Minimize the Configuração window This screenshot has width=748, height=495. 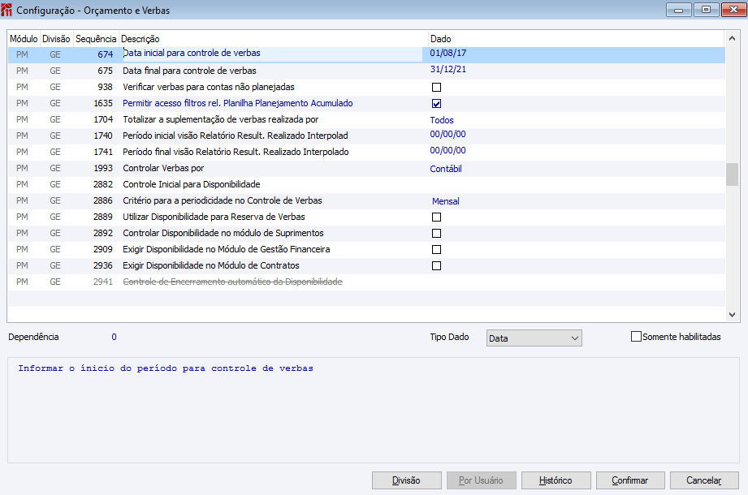(678, 10)
